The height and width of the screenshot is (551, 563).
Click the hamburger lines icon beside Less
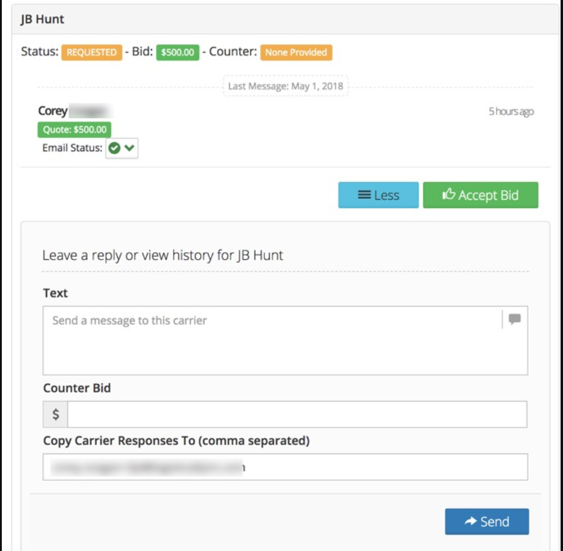[x=364, y=195]
